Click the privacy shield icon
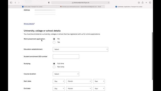The height and width of the screenshot is (91, 161). [49, 3]
